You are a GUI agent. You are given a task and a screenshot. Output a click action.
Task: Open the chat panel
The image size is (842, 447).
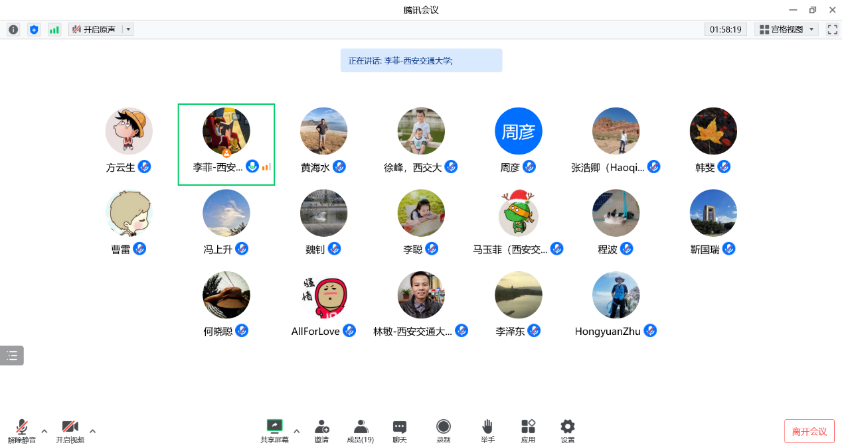coord(399,430)
